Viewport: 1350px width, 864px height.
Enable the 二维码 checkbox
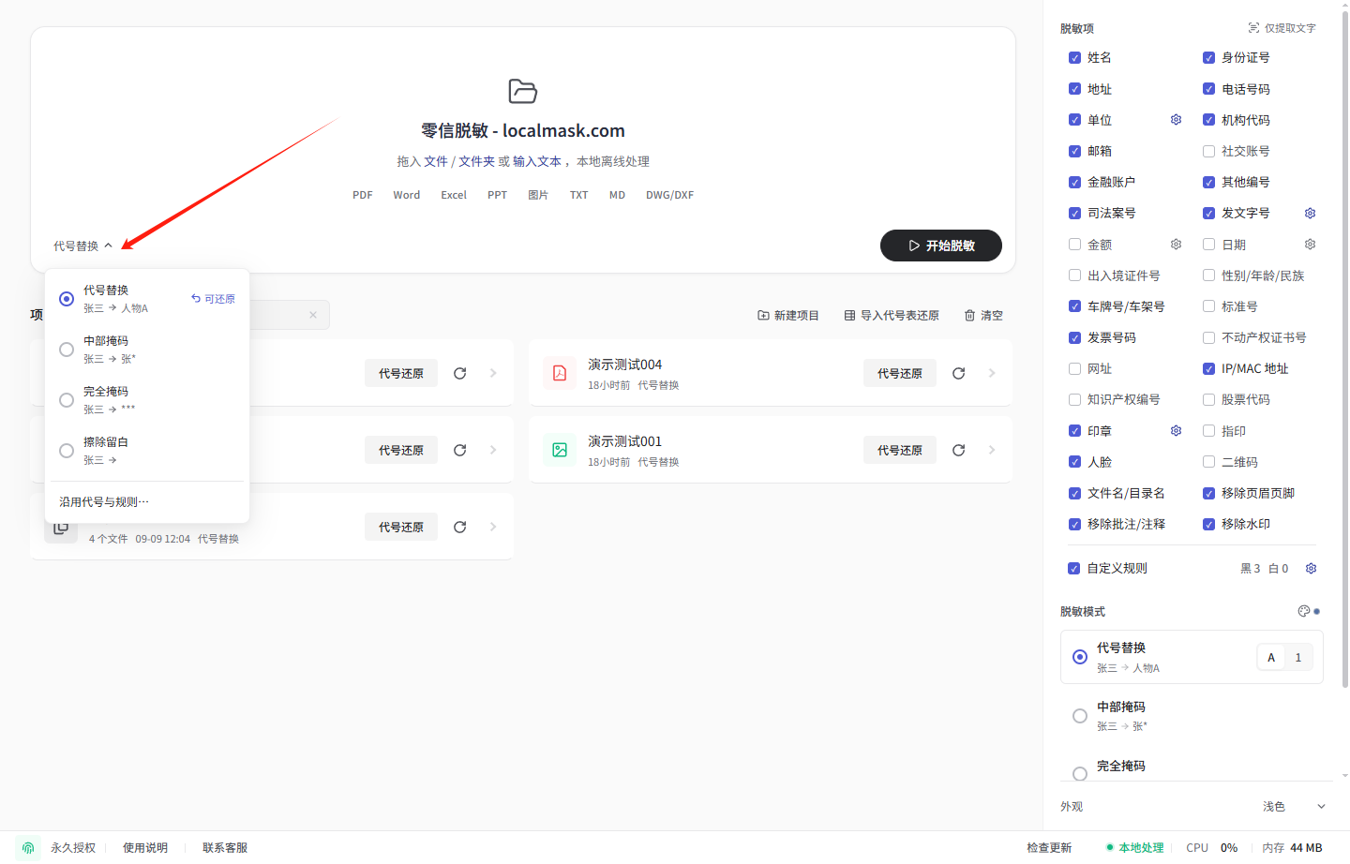1208,462
